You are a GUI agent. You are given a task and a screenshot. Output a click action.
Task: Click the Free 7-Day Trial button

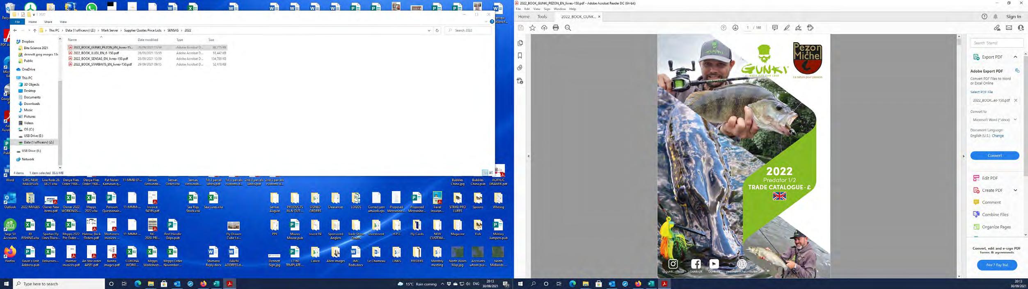[x=997, y=265]
